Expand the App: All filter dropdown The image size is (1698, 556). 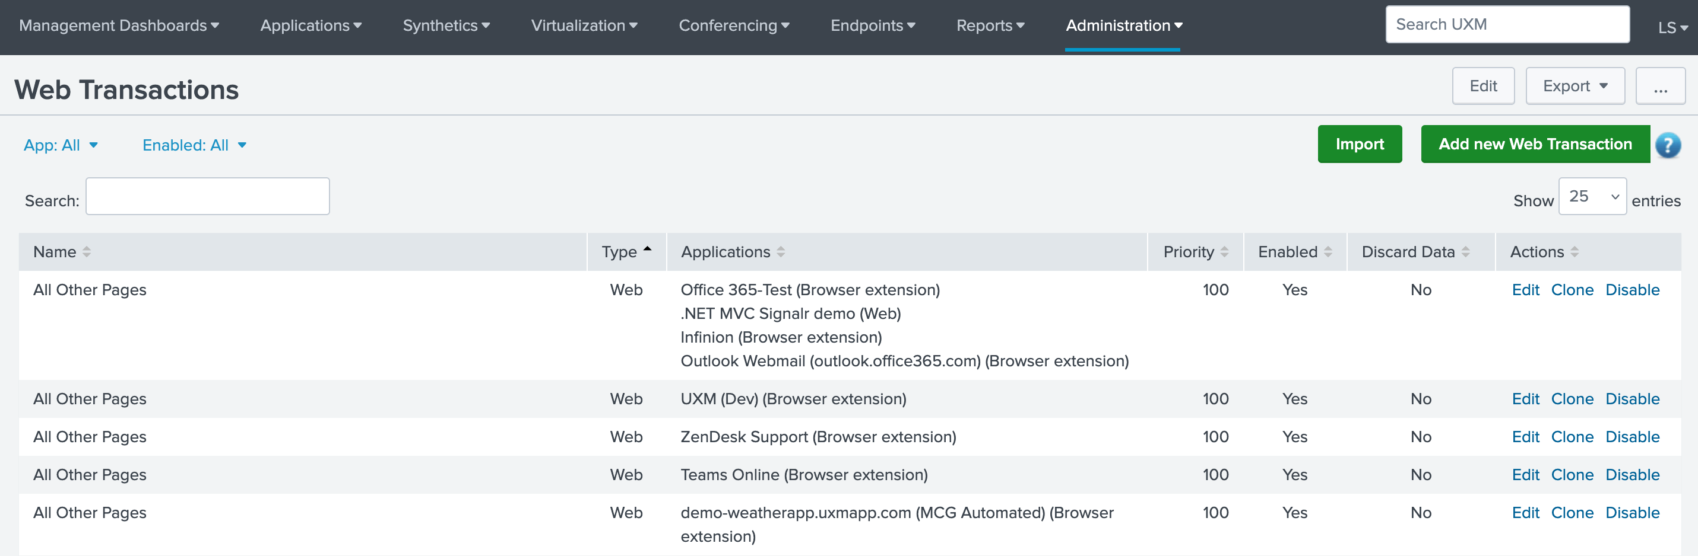click(x=61, y=145)
